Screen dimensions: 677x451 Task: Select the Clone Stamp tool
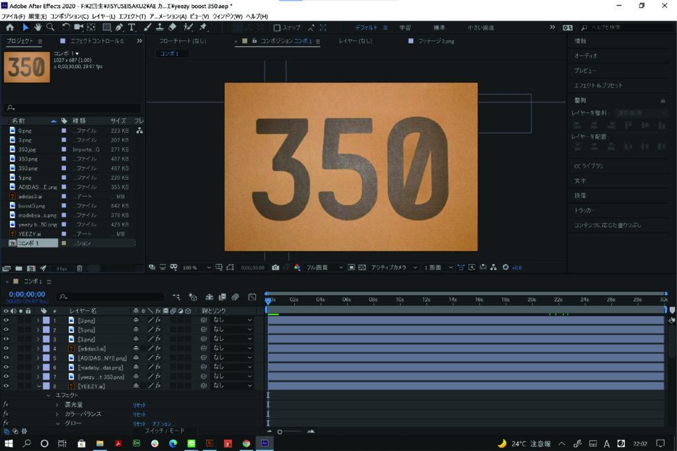point(160,27)
